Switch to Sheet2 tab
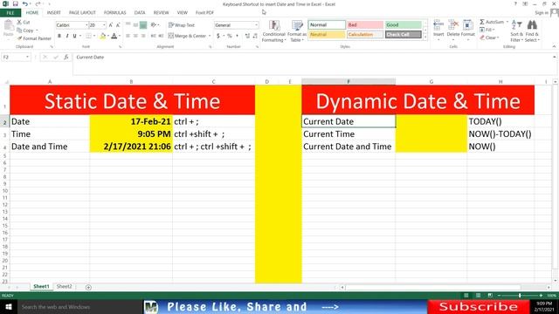This screenshot has height=314, width=559. click(x=64, y=287)
